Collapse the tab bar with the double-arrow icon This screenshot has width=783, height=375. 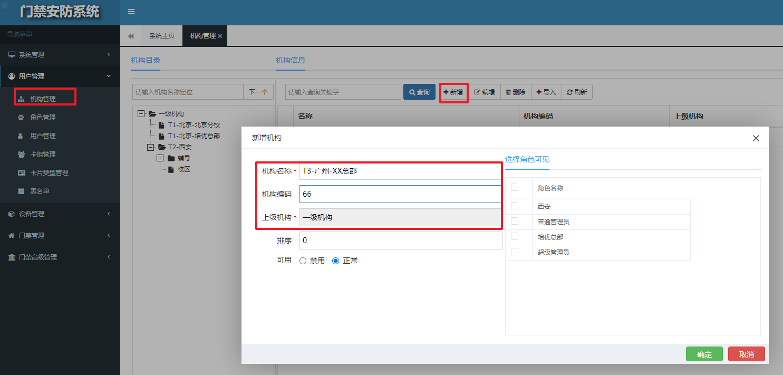coord(130,35)
